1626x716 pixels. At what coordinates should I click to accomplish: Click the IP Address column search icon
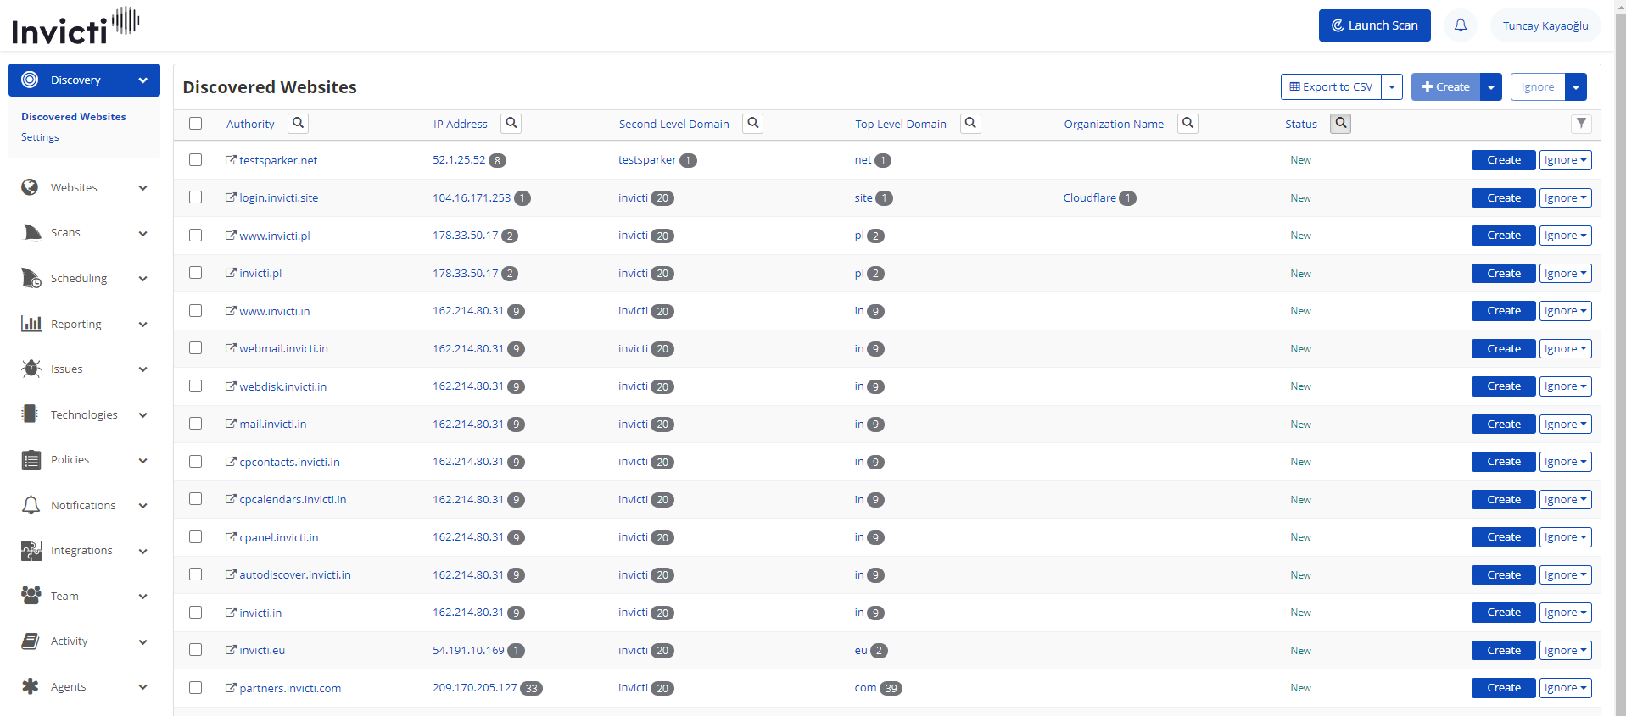(x=511, y=124)
